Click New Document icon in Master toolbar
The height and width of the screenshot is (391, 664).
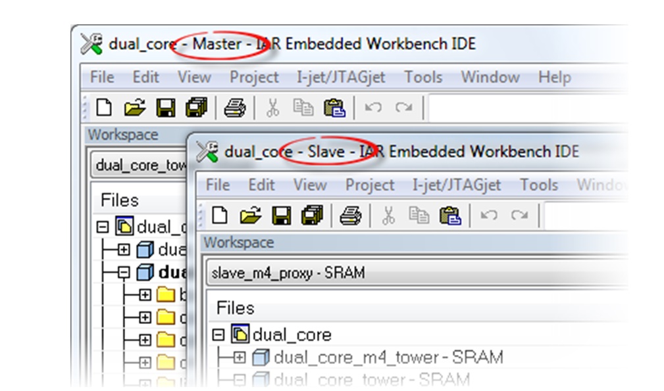[102, 108]
